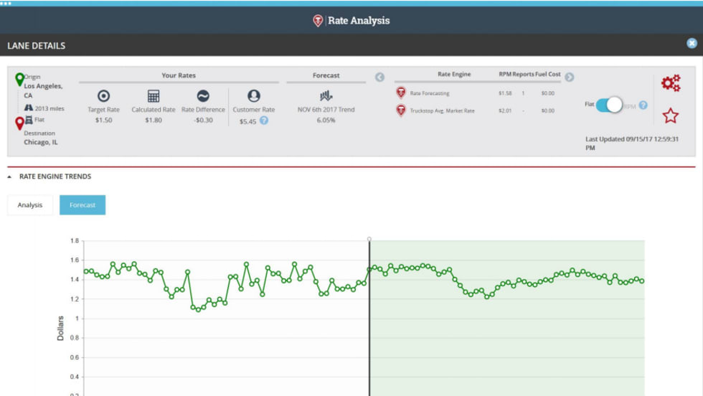The width and height of the screenshot is (703, 396).
Task: Go to previous Rate Engine page arrow
Action: 380,77
